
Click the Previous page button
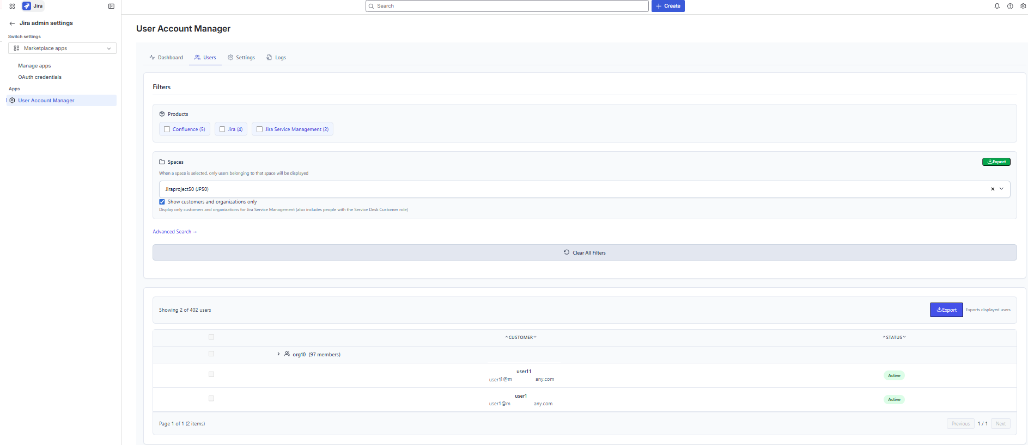click(x=960, y=423)
